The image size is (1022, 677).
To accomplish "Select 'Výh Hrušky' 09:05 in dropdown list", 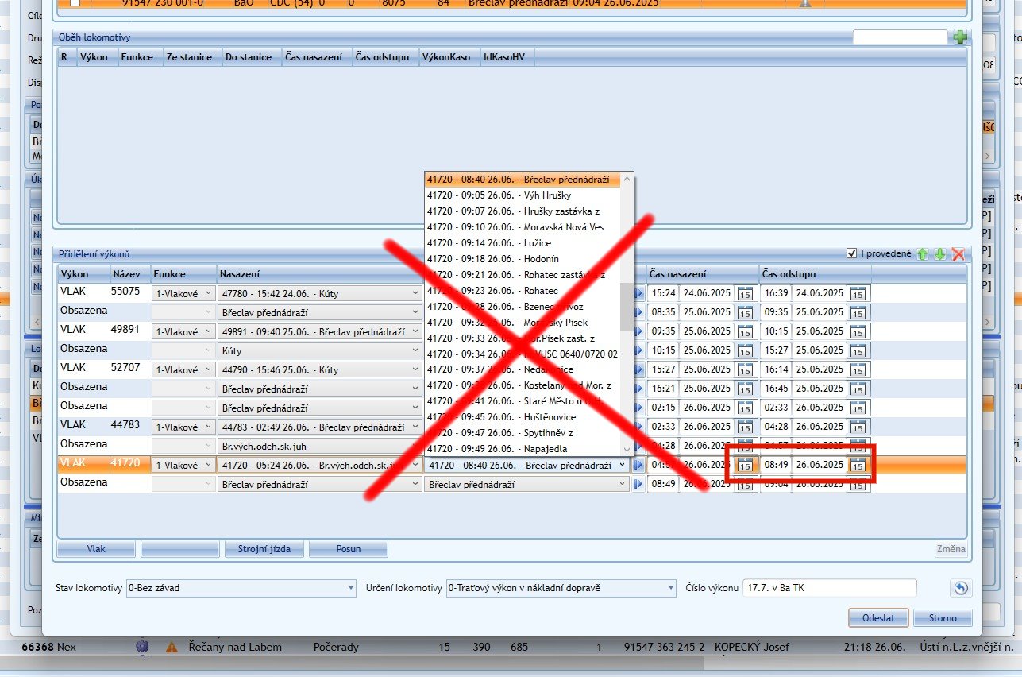I will [x=524, y=195].
